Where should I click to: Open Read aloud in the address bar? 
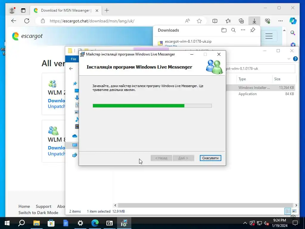[x=187, y=21]
